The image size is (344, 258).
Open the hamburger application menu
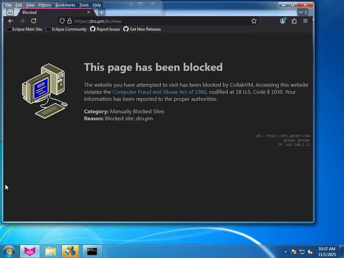click(305, 21)
